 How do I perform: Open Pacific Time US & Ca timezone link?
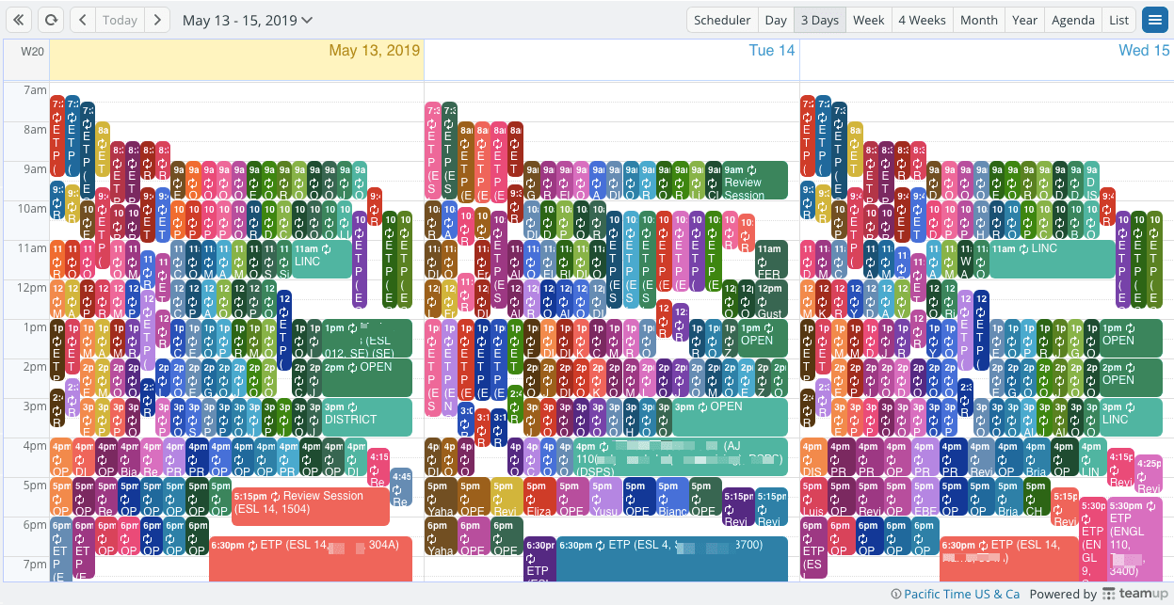(961, 595)
